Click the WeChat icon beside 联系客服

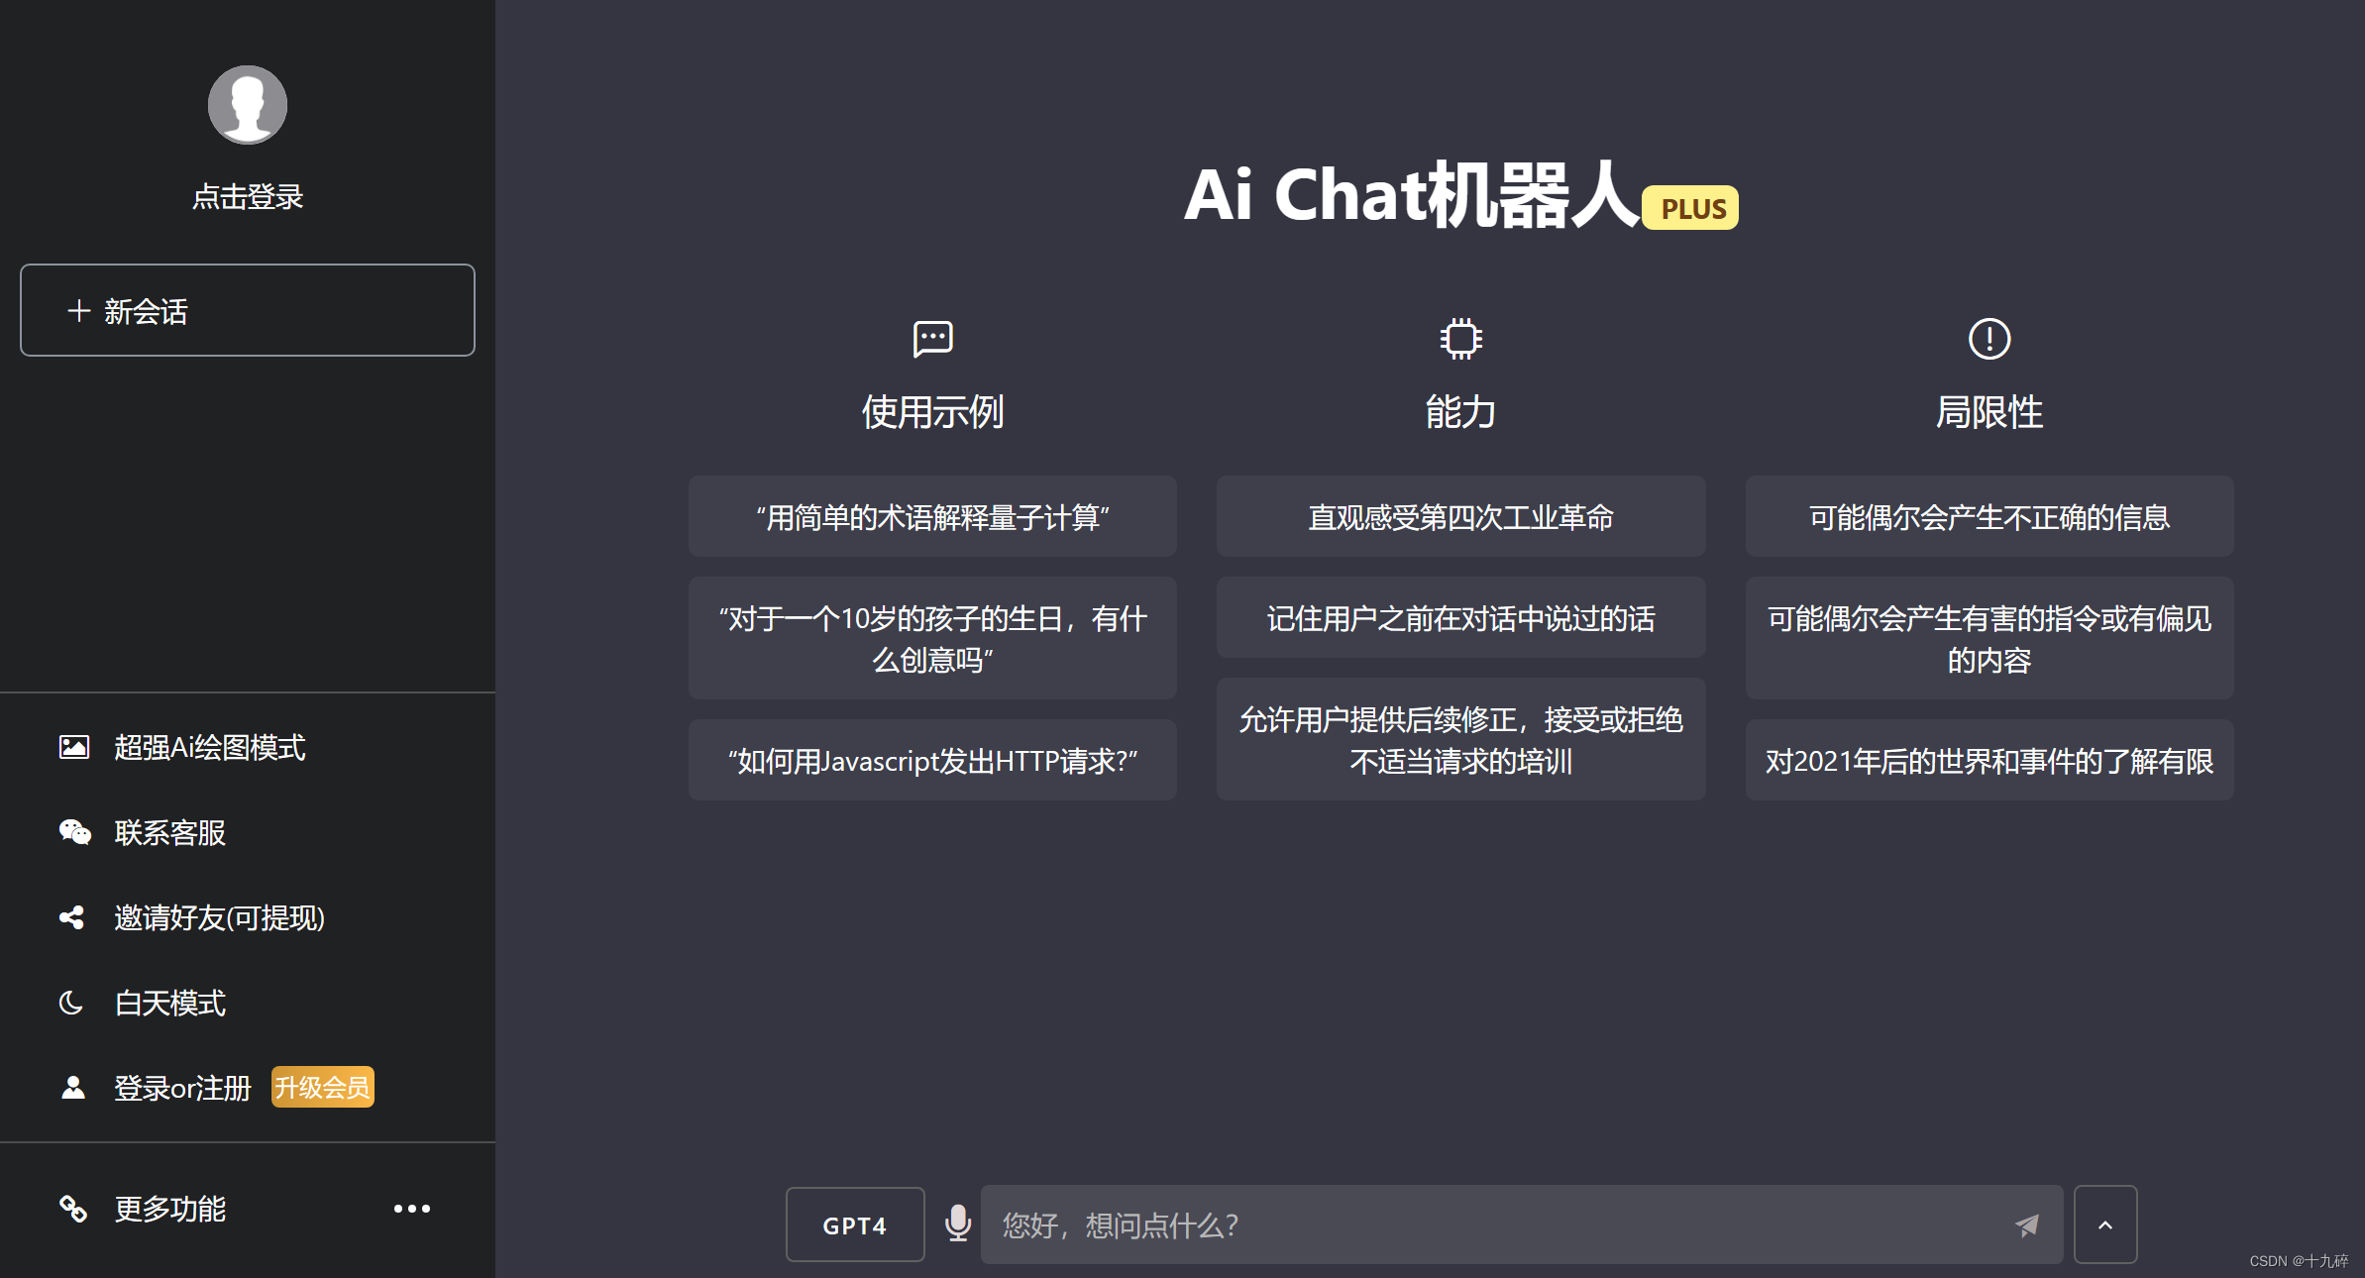point(74,832)
